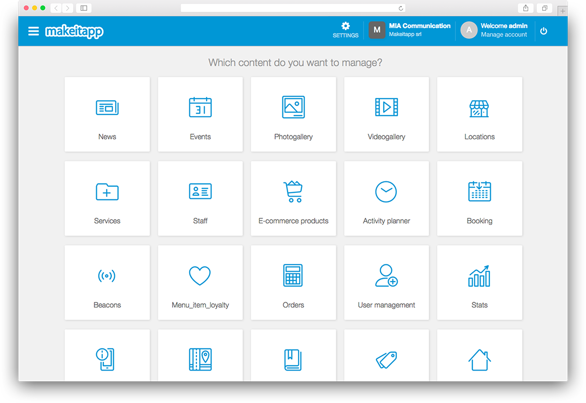Open the Photogallery picture icon
Image resolution: width=586 pixels, height=403 pixels.
tap(293, 107)
